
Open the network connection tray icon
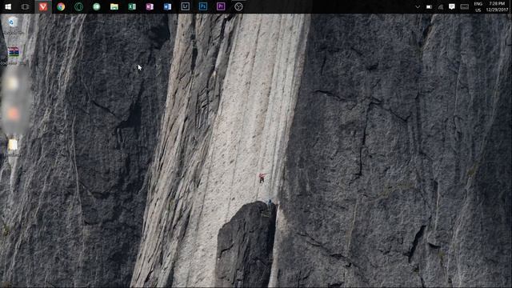click(x=441, y=6)
